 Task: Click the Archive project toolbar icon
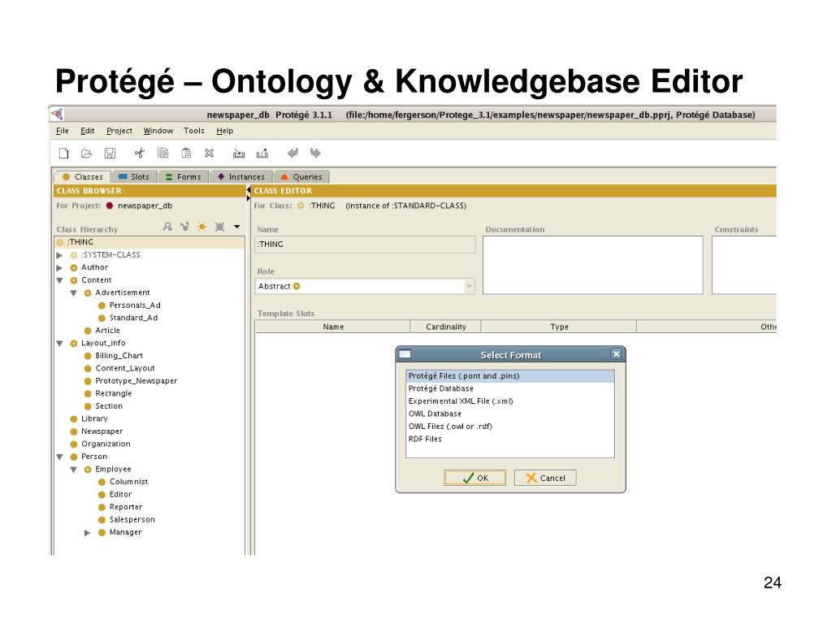(x=239, y=154)
